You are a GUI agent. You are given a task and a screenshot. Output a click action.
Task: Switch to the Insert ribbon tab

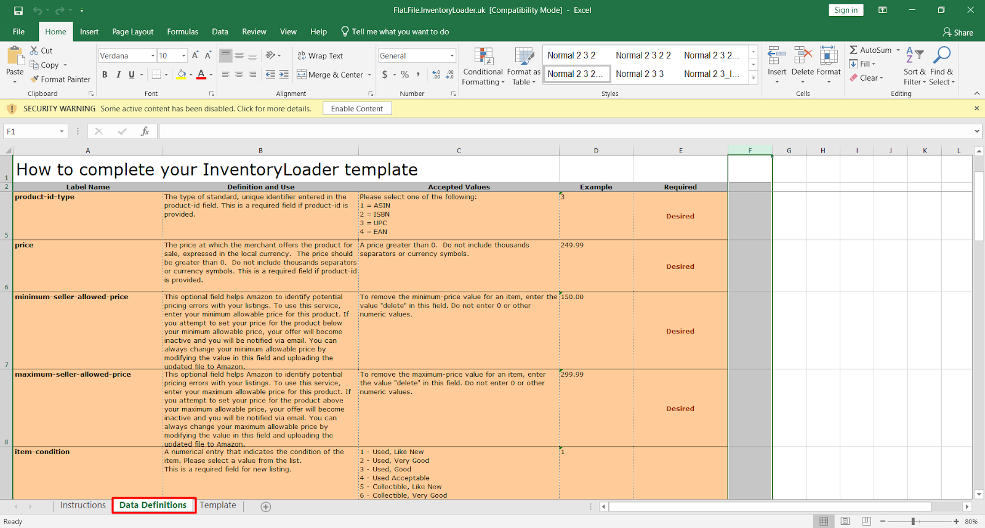tap(89, 31)
